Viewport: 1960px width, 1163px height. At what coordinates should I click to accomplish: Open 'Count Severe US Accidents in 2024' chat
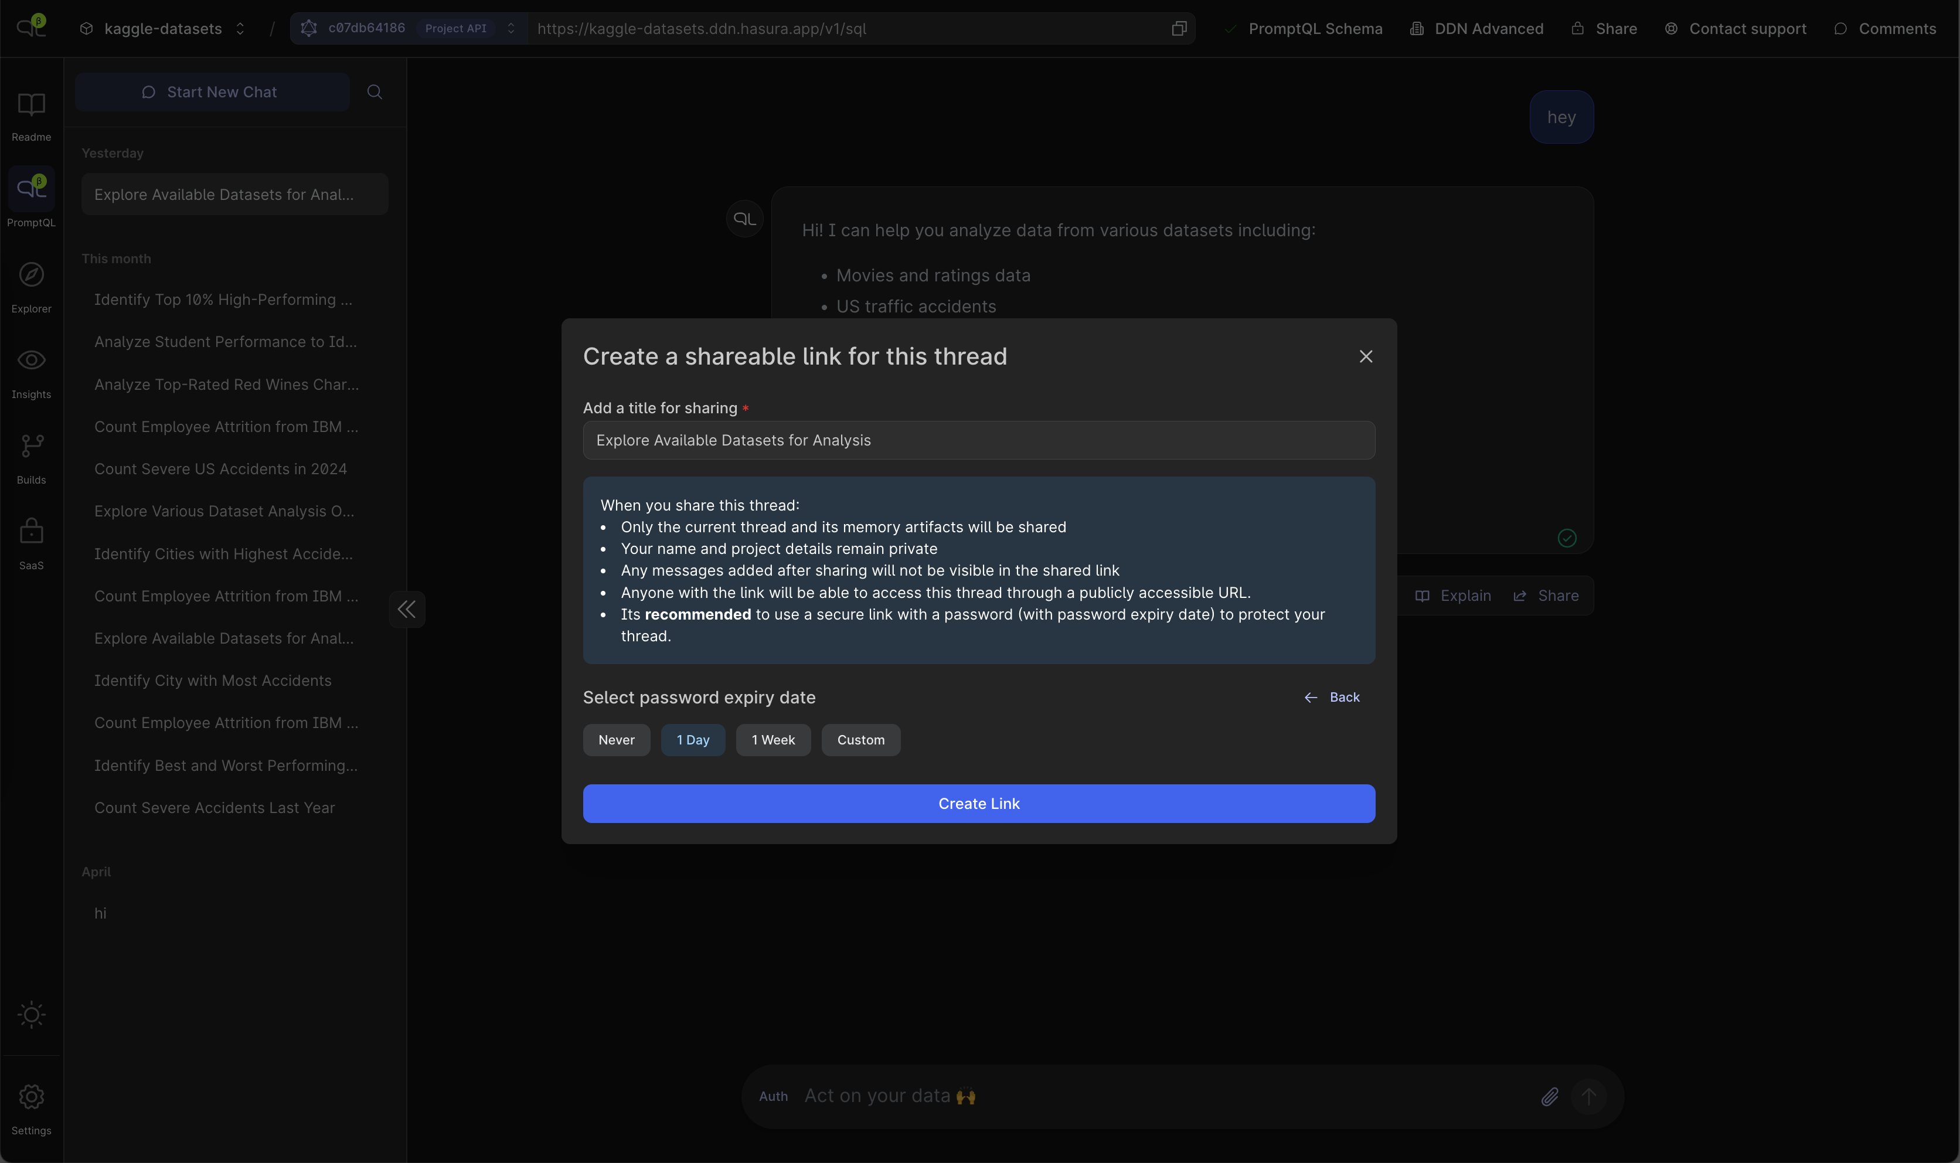[x=235, y=468]
